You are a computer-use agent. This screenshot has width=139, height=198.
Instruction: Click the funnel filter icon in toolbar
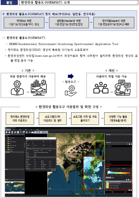point(21,132)
